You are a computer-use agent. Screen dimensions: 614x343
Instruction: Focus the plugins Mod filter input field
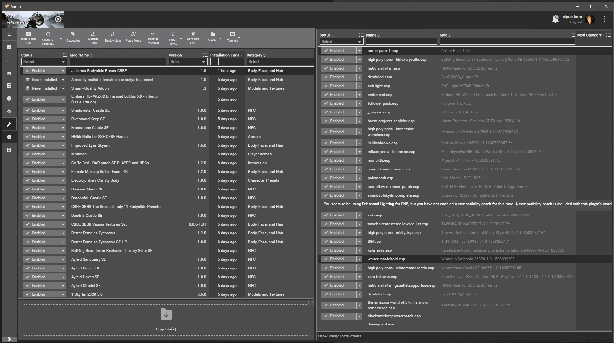[x=507, y=42]
